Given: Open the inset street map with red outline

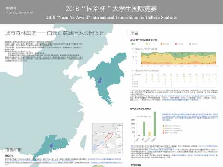Looking at the screenshot, I should point(107,138).
